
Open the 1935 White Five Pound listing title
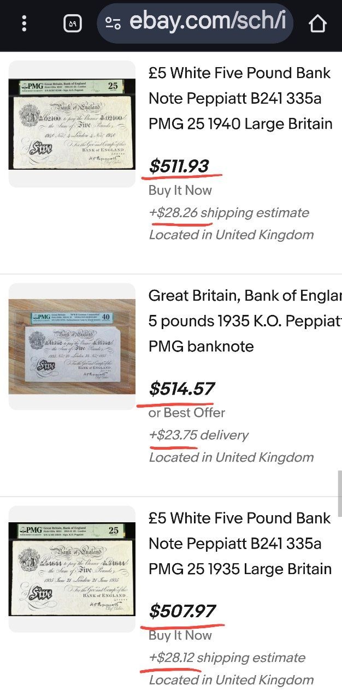(240, 544)
